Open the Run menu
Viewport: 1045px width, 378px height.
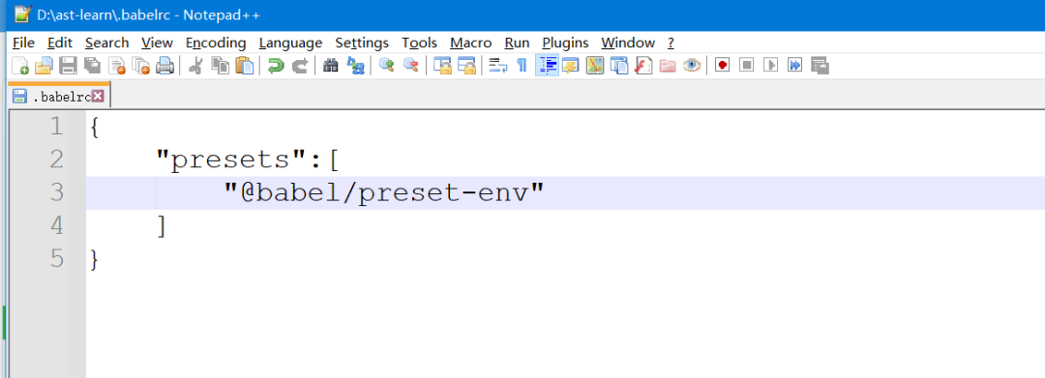(x=517, y=43)
